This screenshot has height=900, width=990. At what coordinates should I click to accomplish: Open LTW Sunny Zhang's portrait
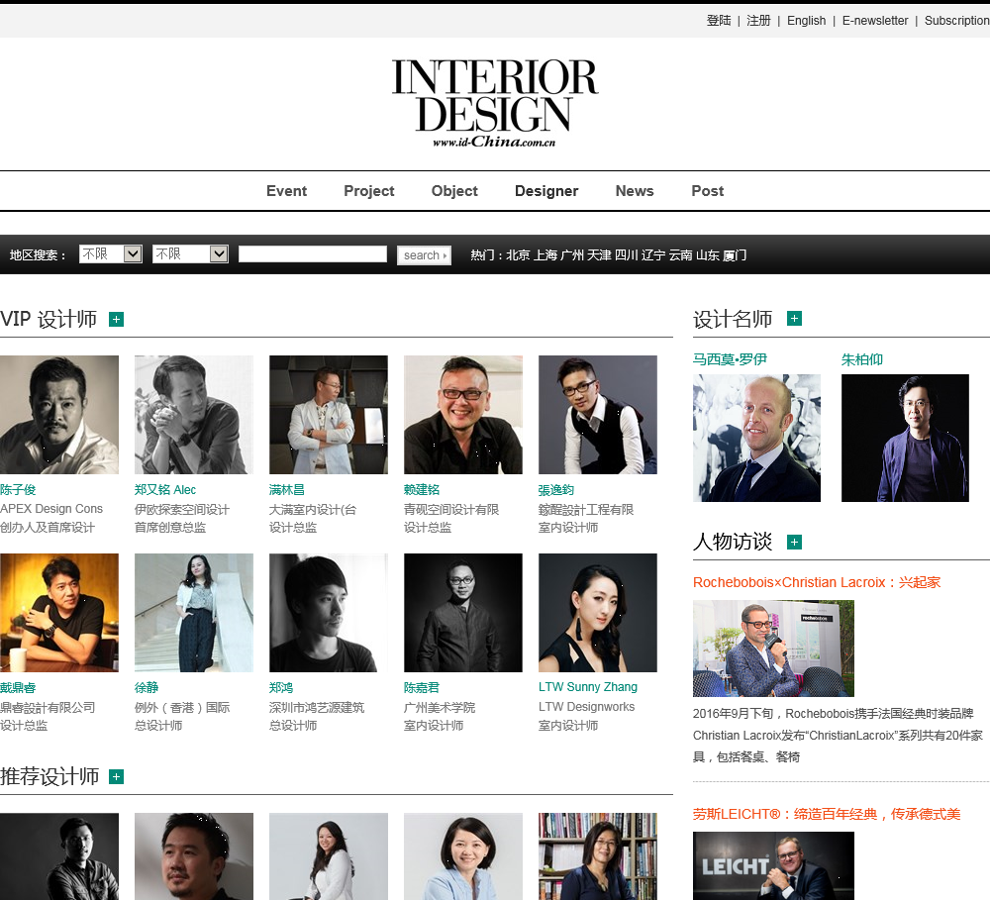[598, 613]
